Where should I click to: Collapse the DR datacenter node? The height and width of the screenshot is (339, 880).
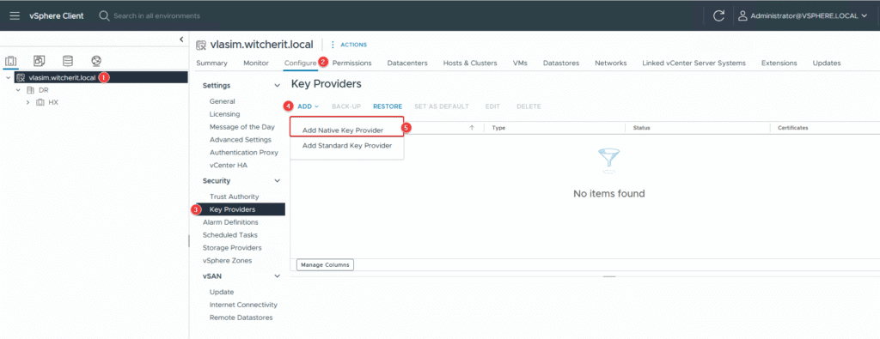[x=18, y=90]
